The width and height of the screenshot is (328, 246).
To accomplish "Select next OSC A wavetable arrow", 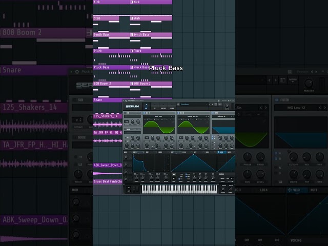I will point(174,116).
